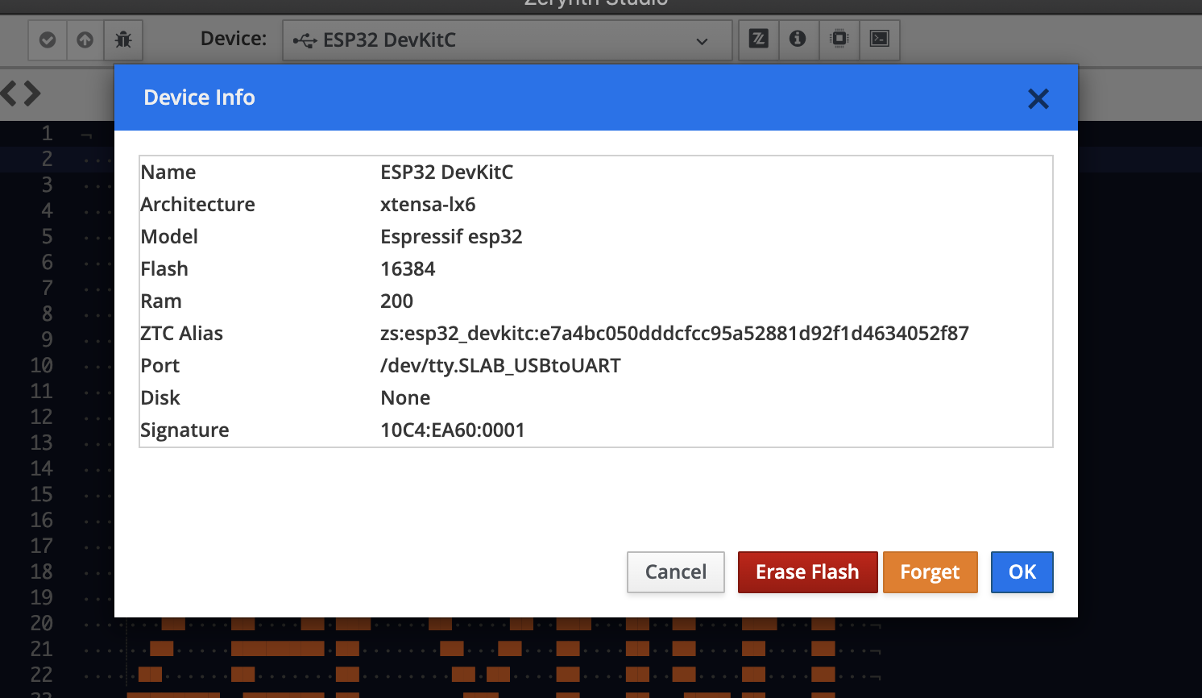Click editor line number 21
This screenshot has width=1202, height=698.
coord(41,649)
